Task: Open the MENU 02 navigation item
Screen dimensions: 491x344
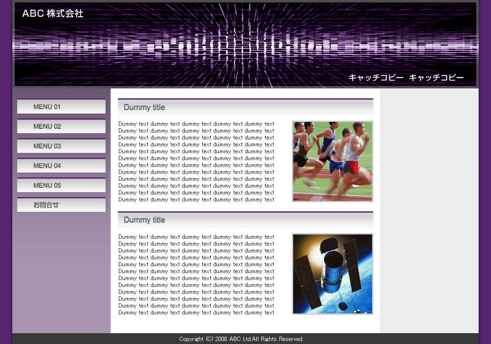Action: coord(61,126)
